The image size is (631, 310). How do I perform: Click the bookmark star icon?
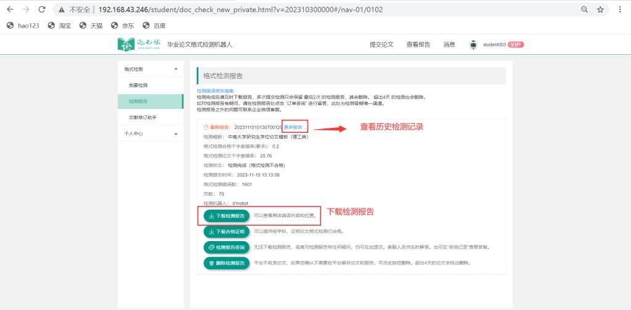tap(600, 10)
